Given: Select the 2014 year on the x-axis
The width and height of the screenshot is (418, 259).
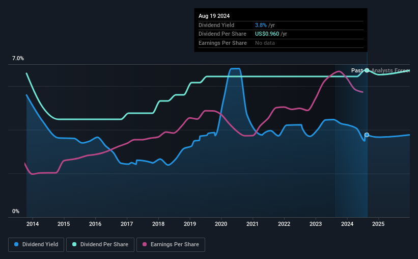Looking at the screenshot, I should 33,224.
